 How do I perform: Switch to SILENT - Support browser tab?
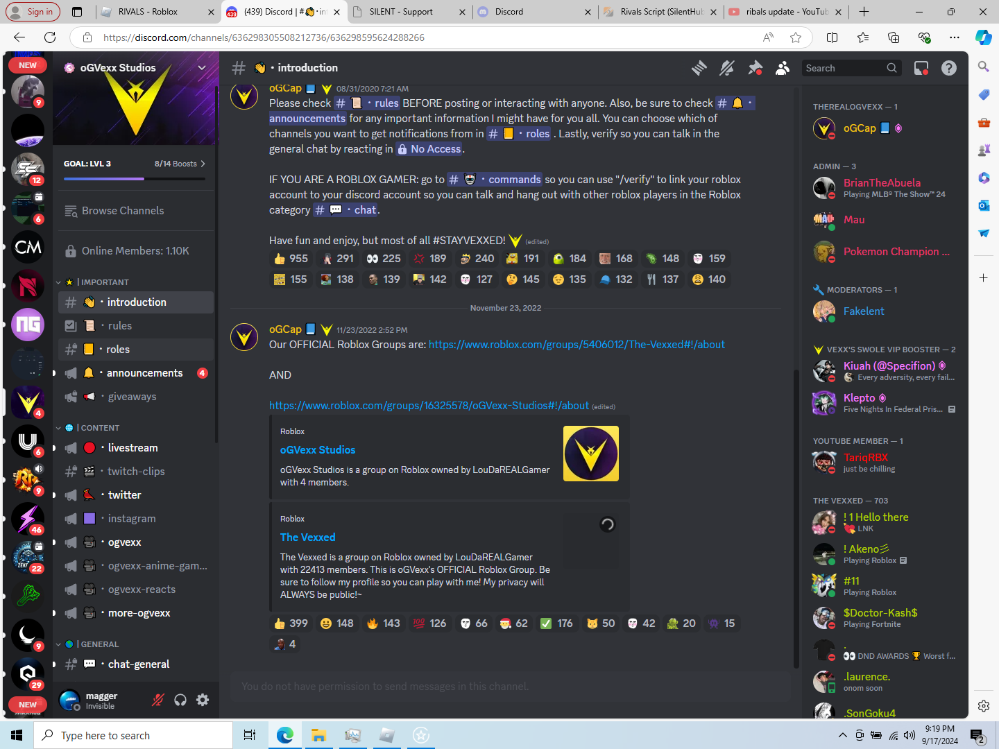point(409,12)
